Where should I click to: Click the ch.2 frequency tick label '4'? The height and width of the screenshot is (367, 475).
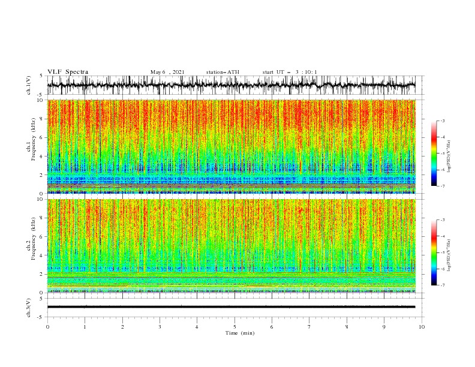pyautogui.click(x=42, y=255)
